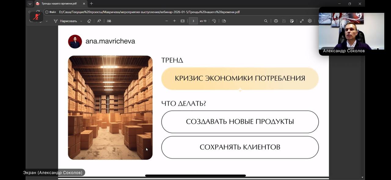The width and height of the screenshot is (391, 180).
Task: Click the horizontal scrollbar at the bottom
Action: 195,176
